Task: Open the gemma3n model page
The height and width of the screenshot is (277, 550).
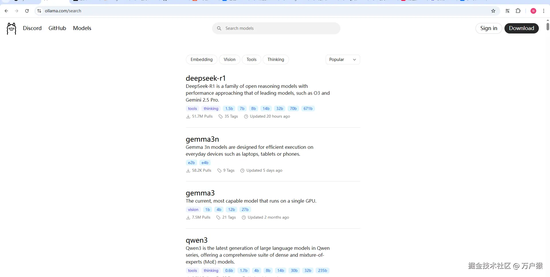Action: (202, 139)
